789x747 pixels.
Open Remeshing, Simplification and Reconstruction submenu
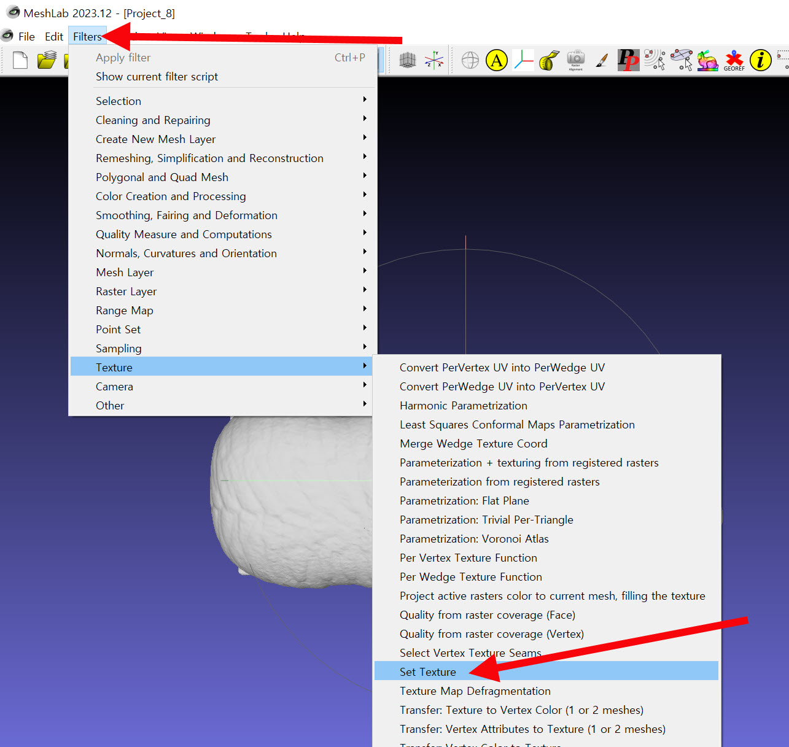(x=222, y=158)
